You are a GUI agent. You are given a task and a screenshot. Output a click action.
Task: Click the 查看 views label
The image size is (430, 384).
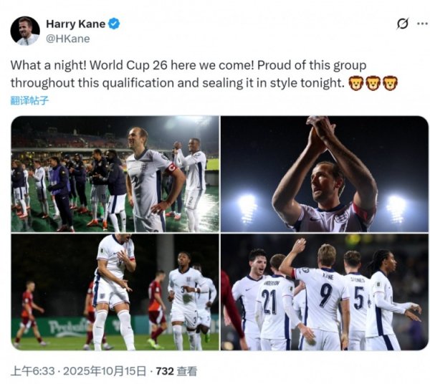pyautogui.click(x=188, y=370)
